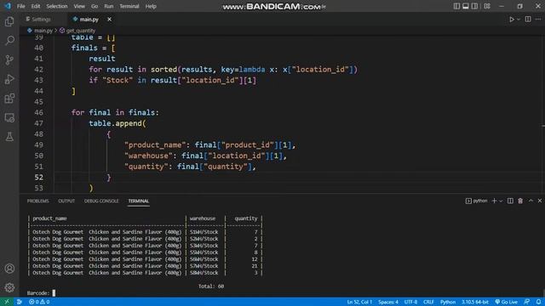Change indentation via Spaces: 4
The height and width of the screenshot is (306, 545).
[x=388, y=302]
